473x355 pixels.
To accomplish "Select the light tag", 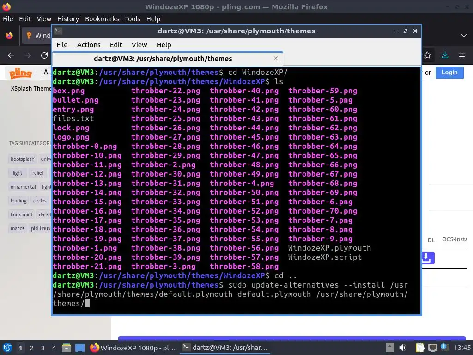I will tap(18, 173).
